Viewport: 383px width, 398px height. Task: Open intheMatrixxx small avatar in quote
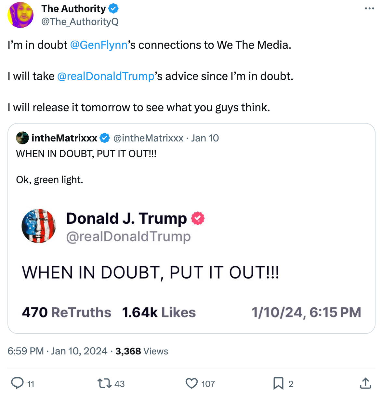(22, 138)
